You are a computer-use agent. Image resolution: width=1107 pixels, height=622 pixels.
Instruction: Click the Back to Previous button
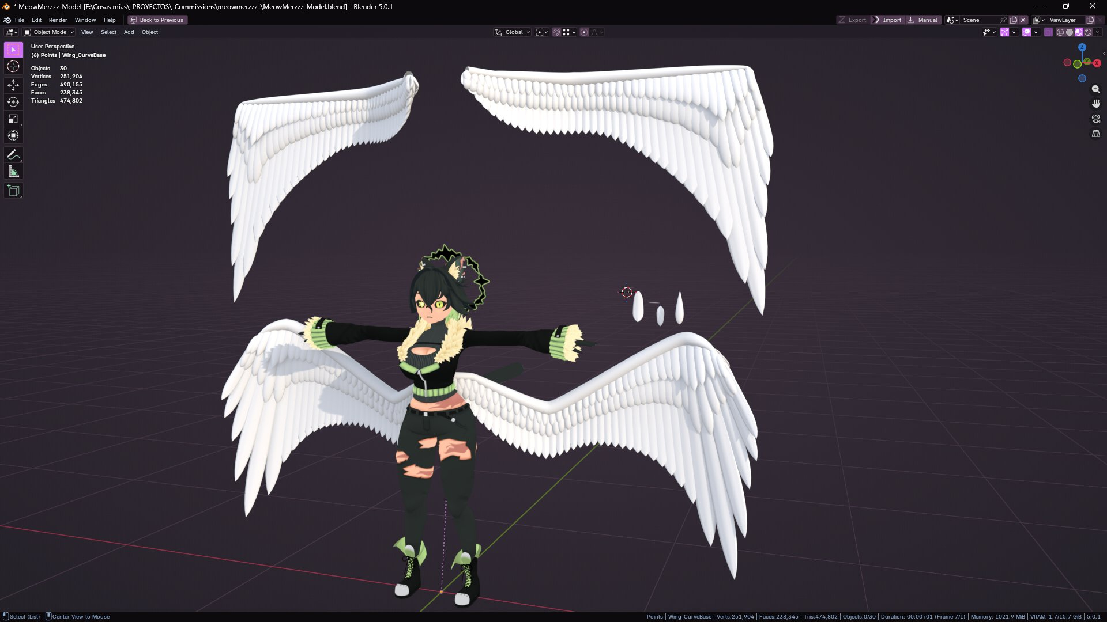click(x=157, y=20)
